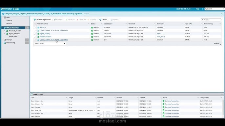Click the Create / Register VM icon

[x=34, y=20]
